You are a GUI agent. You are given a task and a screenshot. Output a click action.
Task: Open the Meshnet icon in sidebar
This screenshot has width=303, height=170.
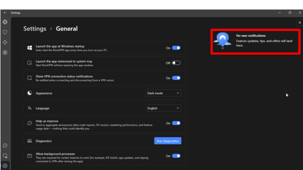(x=5, y=42)
